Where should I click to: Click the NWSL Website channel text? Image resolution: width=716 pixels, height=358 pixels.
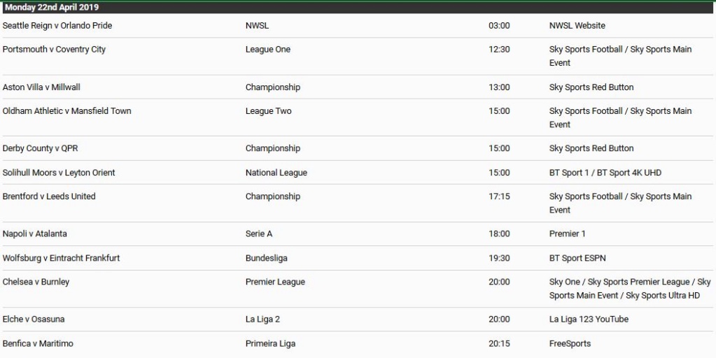click(x=577, y=26)
